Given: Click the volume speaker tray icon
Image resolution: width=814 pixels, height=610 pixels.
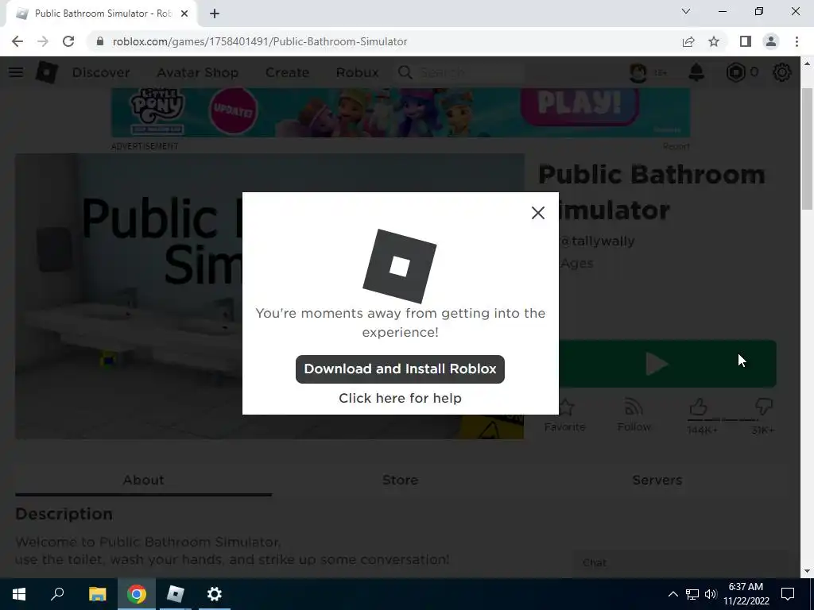Looking at the screenshot, I should tap(711, 594).
